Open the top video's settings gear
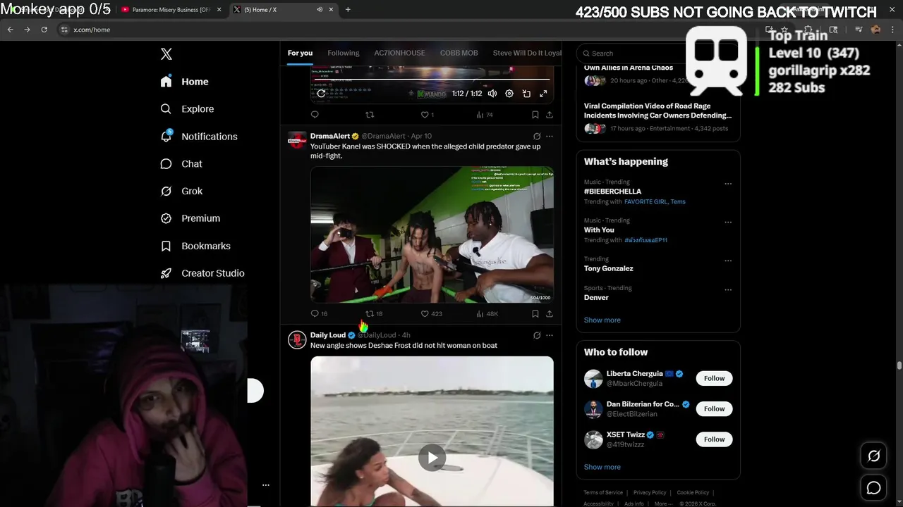The width and height of the screenshot is (903, 507). point(509,94)
